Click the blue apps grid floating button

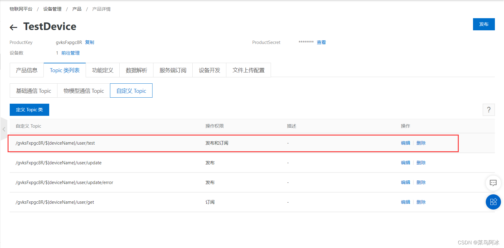tap(493, 202)
